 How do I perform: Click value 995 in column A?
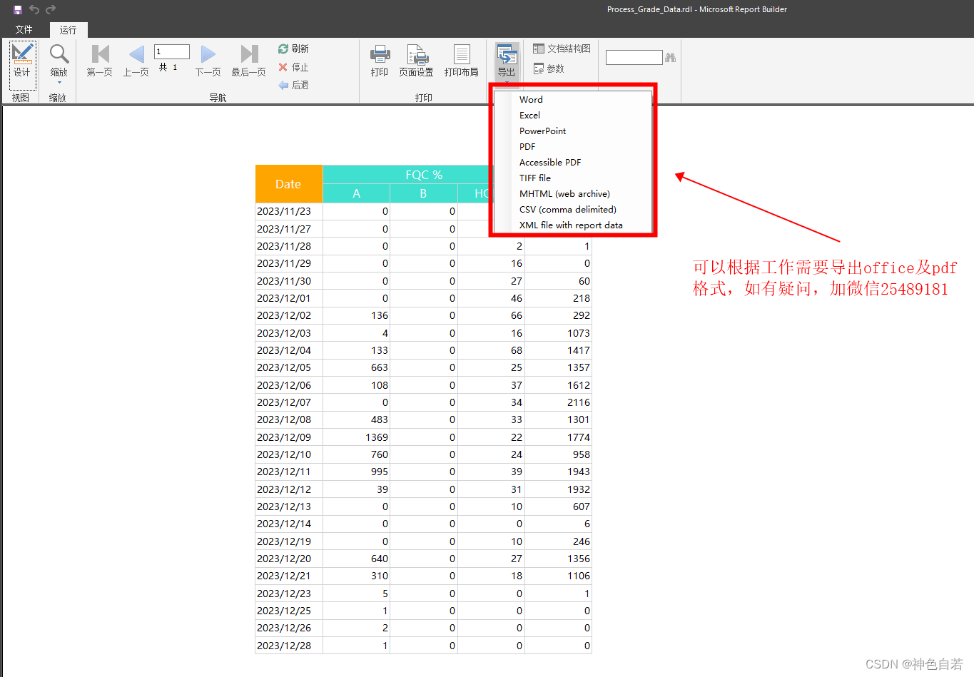pyautogui.click(x=380, y=472)
